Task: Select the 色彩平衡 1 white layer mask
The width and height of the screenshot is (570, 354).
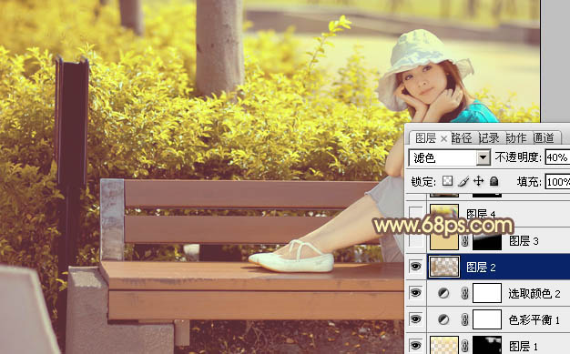Action: [487, 319]
